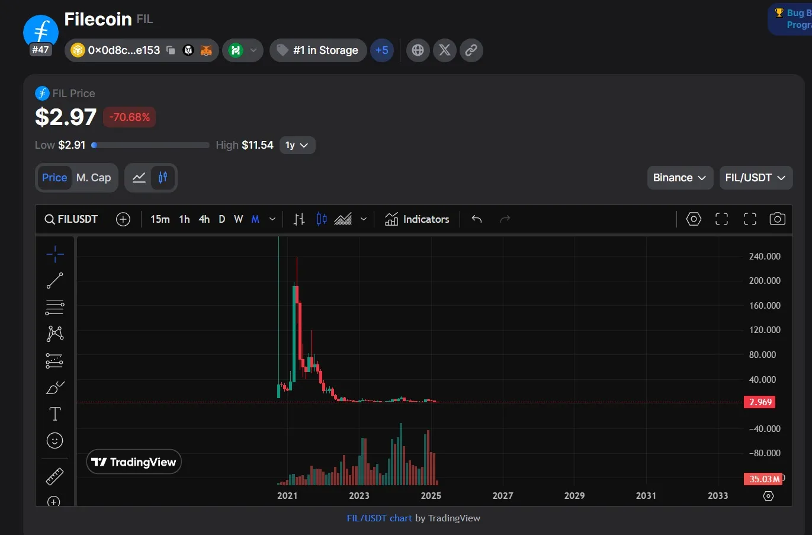Open the FIL/USDT chart link
Screen dimensions: 812x535
click(x=379, y=518)
